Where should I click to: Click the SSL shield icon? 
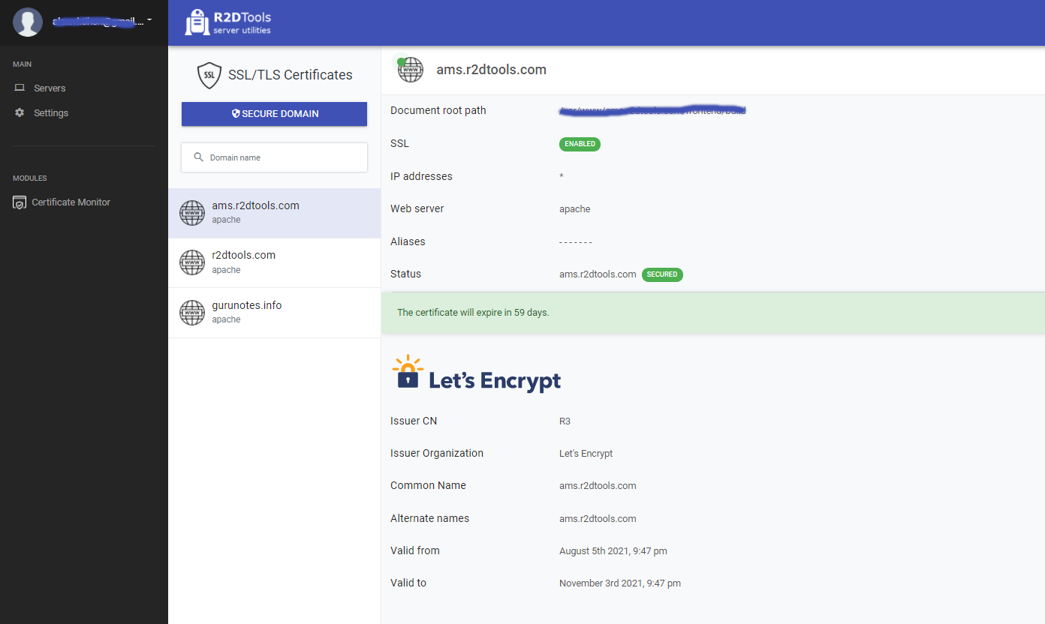[209, 76]
